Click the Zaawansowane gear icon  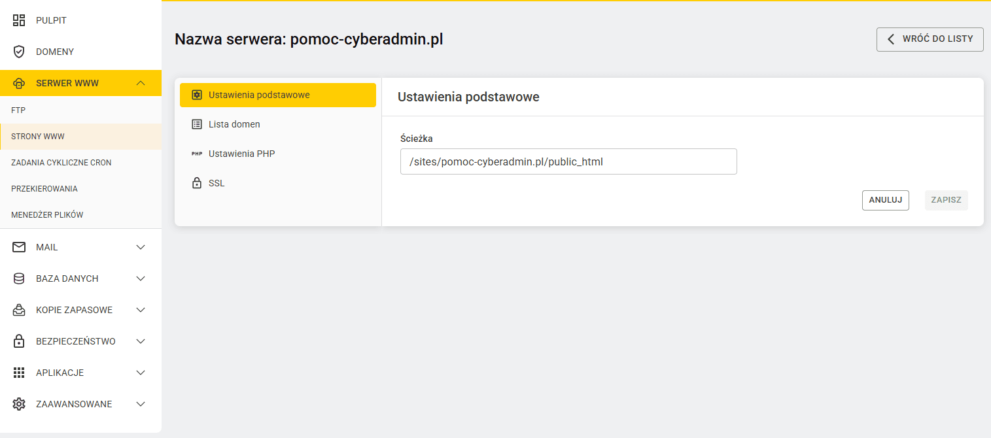point(19,404)
